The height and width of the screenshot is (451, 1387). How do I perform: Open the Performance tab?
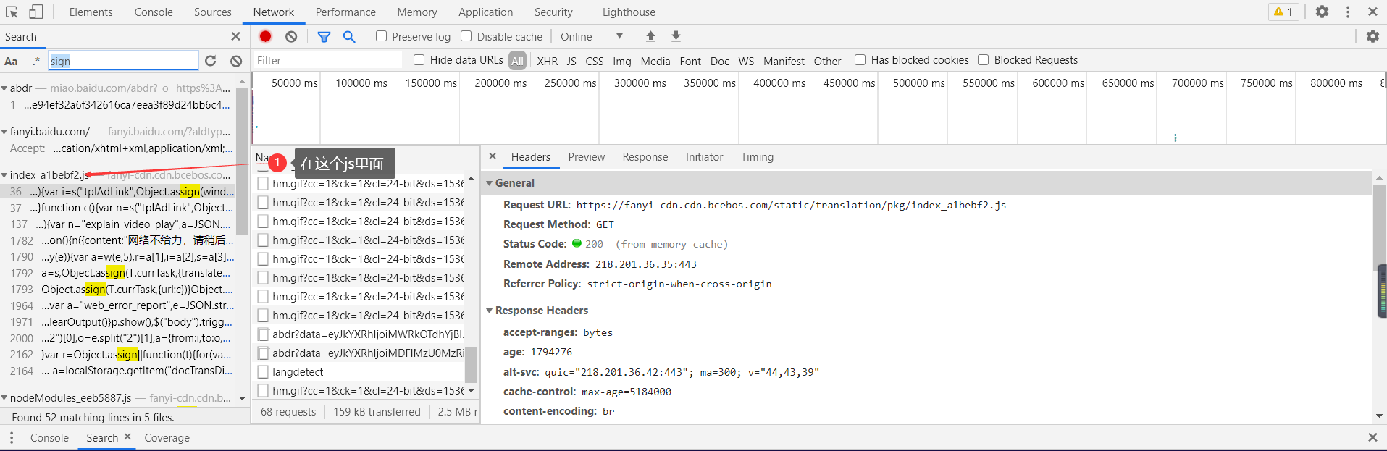click(345, 12)
